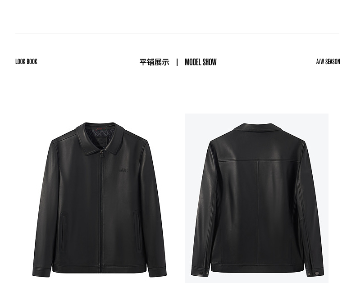
Task: Click the red stripe inside the collar
Action: pyautogui.click(x=100, y=129)
